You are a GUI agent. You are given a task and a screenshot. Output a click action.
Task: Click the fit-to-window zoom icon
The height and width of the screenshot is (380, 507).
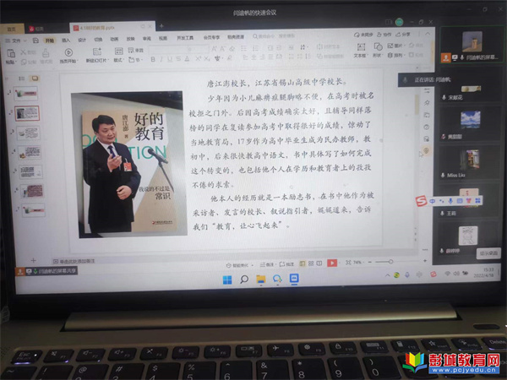coord(348,263)
